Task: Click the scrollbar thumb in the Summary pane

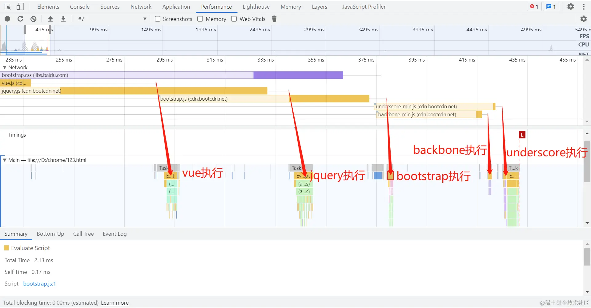Action: pos(587,256)
